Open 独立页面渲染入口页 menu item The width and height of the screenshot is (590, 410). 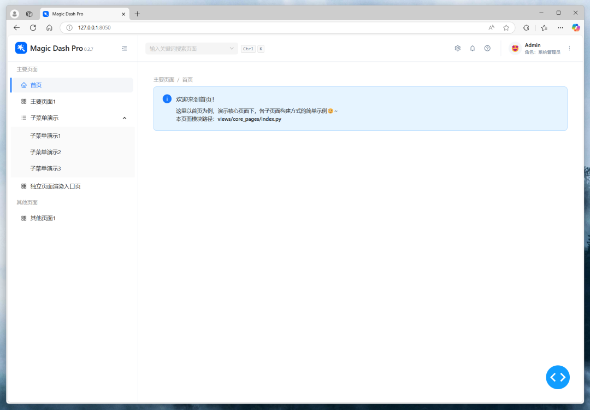(55, 186)
